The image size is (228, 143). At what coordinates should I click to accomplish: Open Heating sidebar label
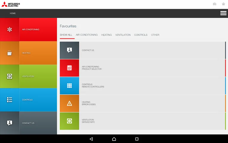pos(26,53)
